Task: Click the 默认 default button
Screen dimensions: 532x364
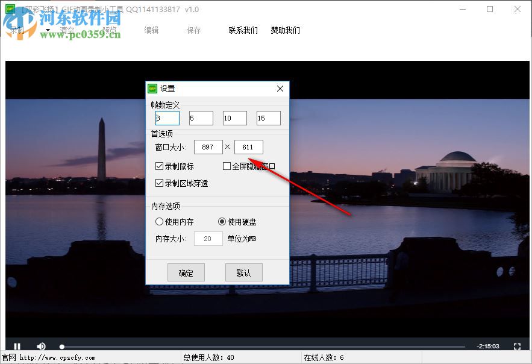Action: point(243,272)
